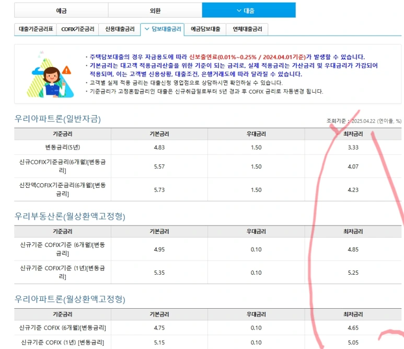Switch to 예금담보대출 sub-tab

205,29
